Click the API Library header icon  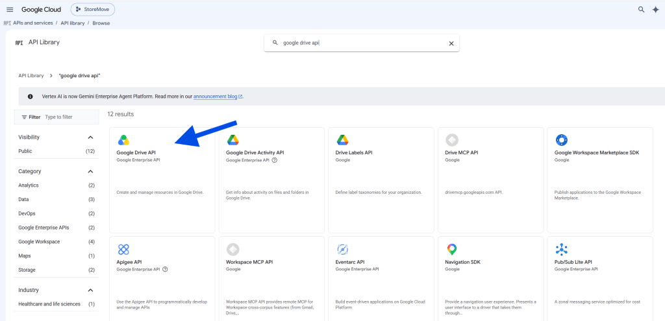[x=19, y=43]
